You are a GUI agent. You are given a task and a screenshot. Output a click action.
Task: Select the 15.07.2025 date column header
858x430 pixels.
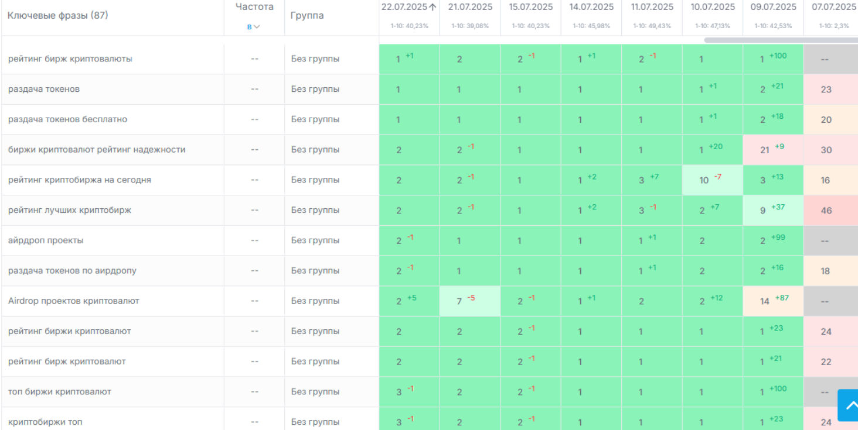[530, 7]
